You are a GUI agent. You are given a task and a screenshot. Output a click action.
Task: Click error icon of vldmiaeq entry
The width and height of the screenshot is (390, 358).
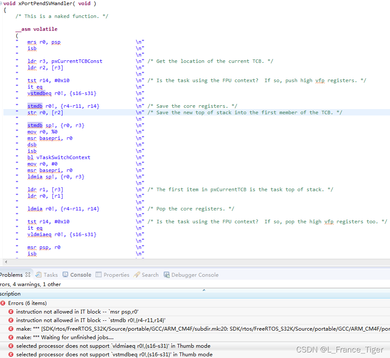click(11, 346)
